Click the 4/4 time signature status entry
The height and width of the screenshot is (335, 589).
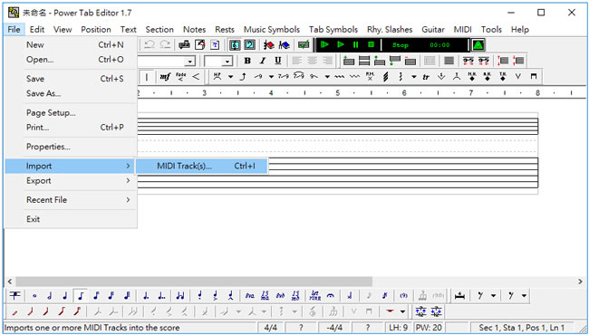point(271,328)
